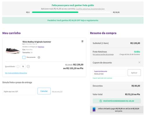This screenshot has width=145, height=115.
Task: Click Não sei meu CEP link
Action: (57, 91)
